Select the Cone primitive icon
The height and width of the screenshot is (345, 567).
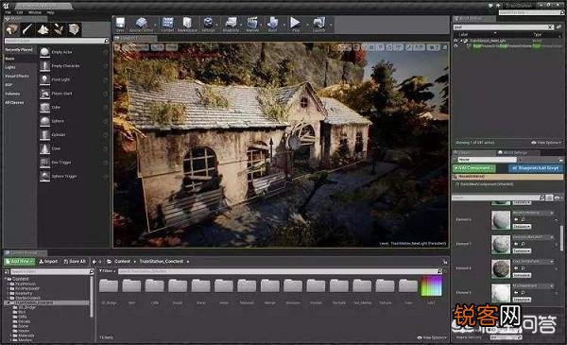click(x=44, y=148)
